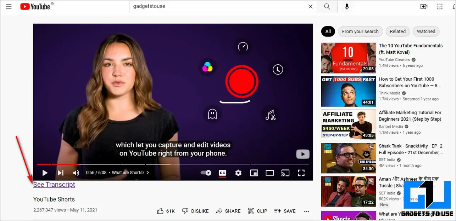The image size is (456, 221).
Task: Click YouTube watermark in player corner
Action: point(303,154)
